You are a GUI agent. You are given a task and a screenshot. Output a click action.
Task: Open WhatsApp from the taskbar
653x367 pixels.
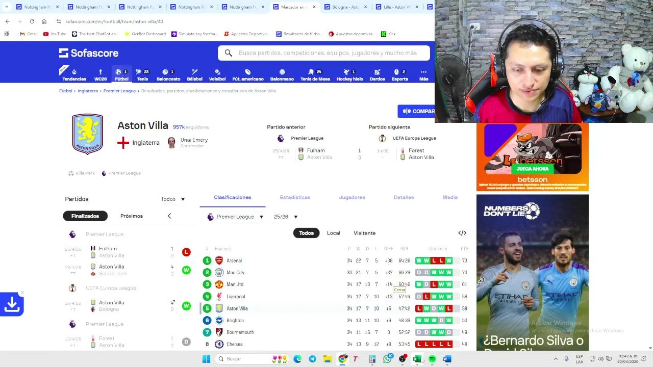(388, 359)
